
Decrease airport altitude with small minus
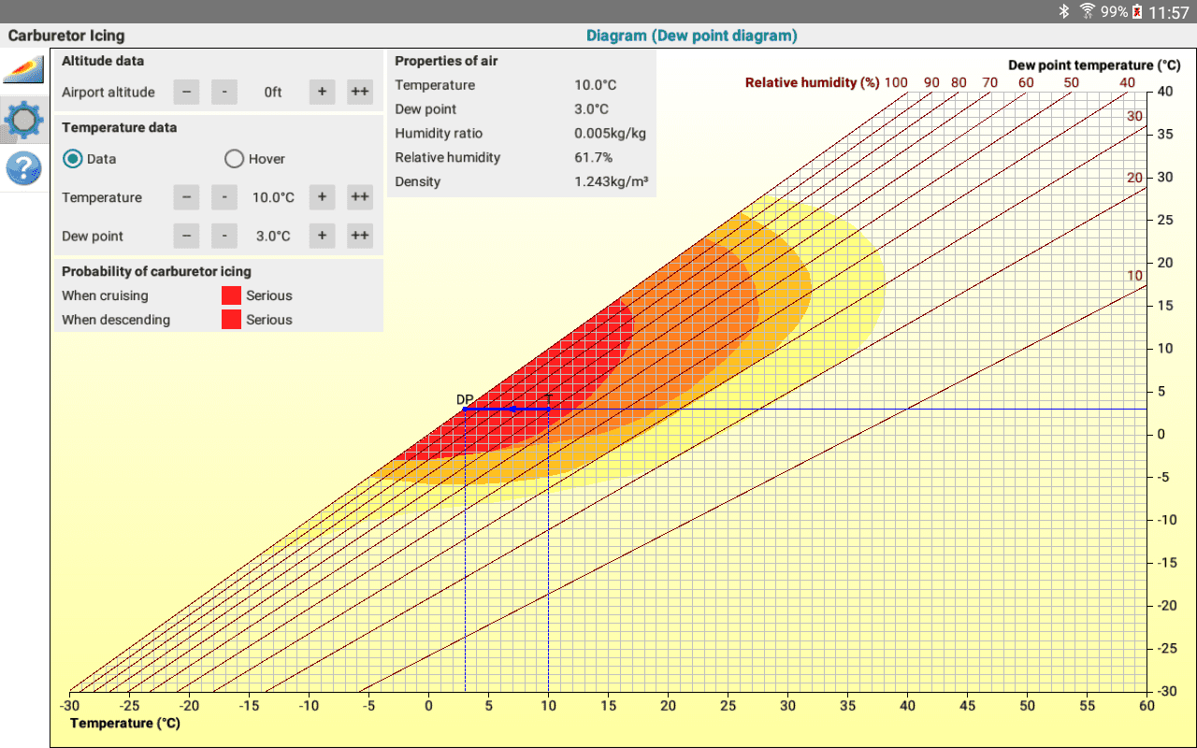(x=224, y=92)
